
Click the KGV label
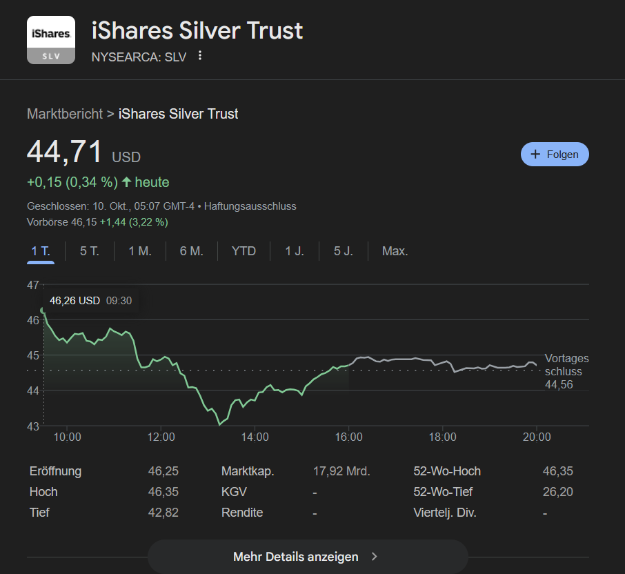pos(234,492)
